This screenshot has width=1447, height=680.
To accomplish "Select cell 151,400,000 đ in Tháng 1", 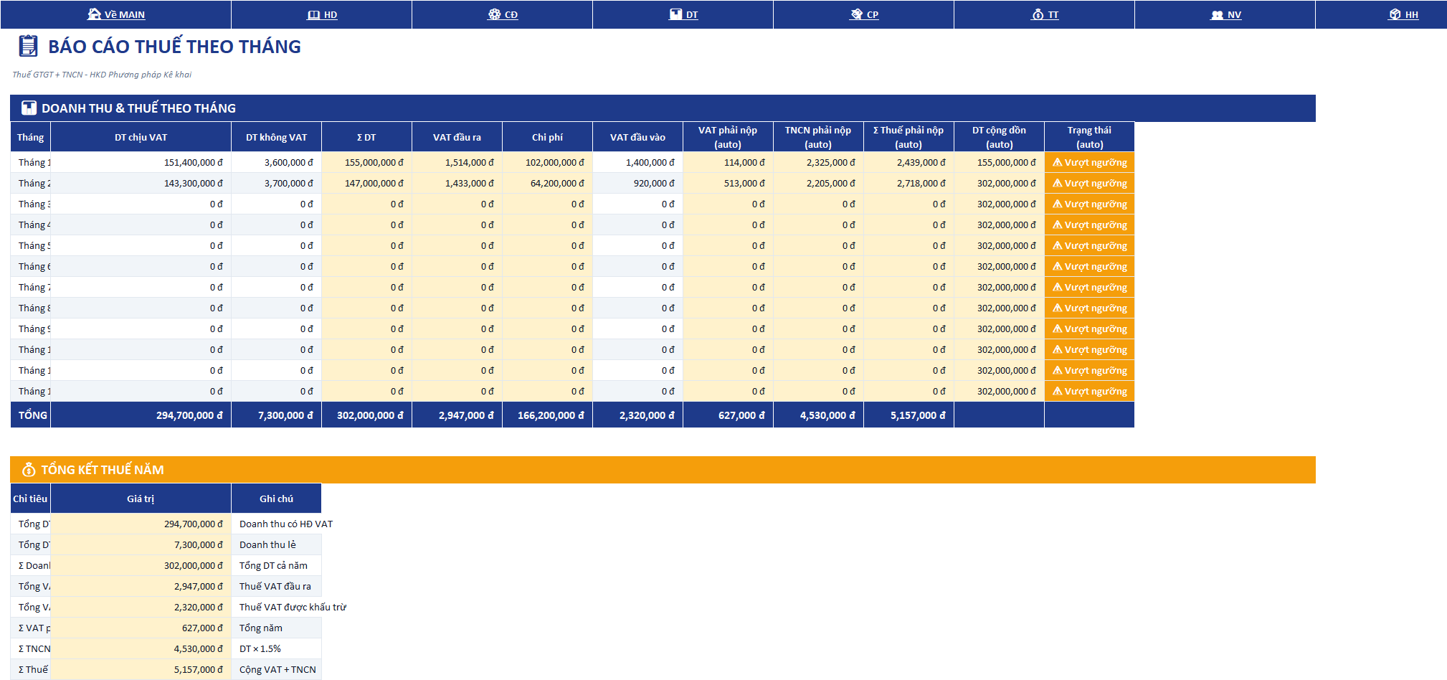I will point(141,163).
